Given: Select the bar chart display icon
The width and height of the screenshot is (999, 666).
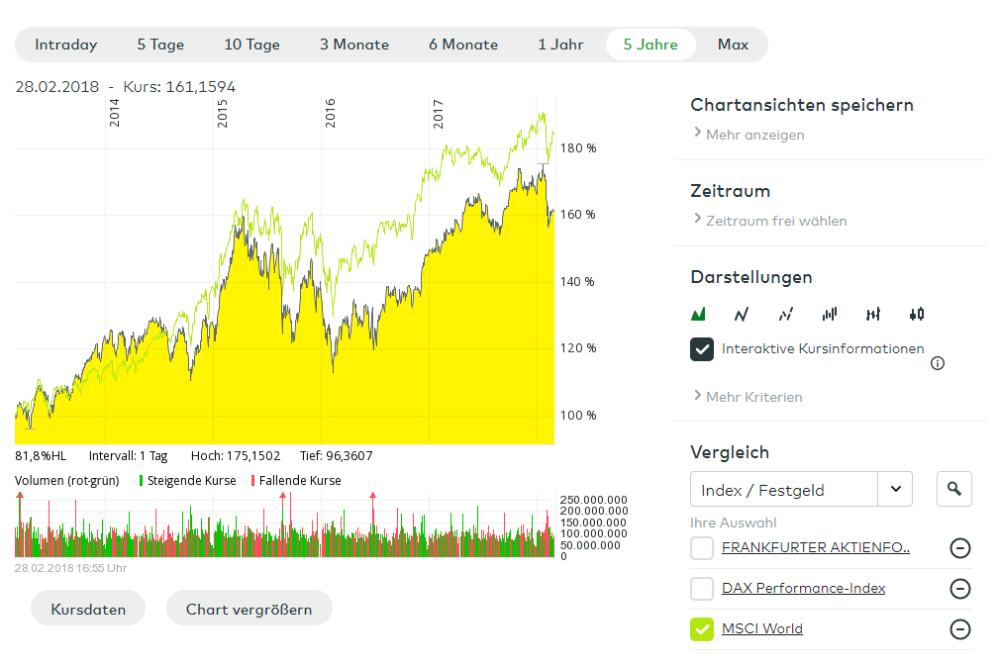Looking at the screenshot, I should [829, 315].
